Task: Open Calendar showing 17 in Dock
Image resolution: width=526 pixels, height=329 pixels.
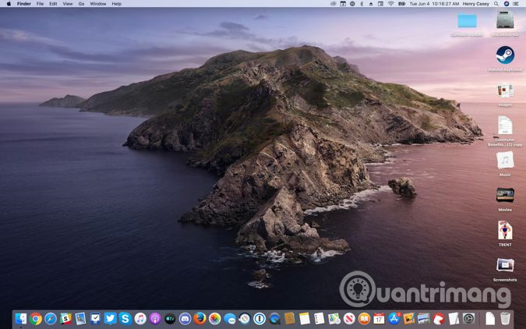Action: click(x=379, y=318)
